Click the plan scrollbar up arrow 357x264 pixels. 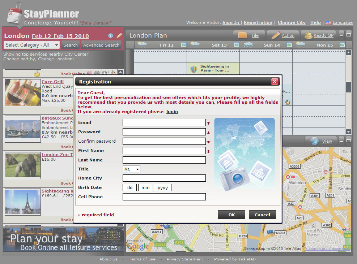tap(348, 52)
